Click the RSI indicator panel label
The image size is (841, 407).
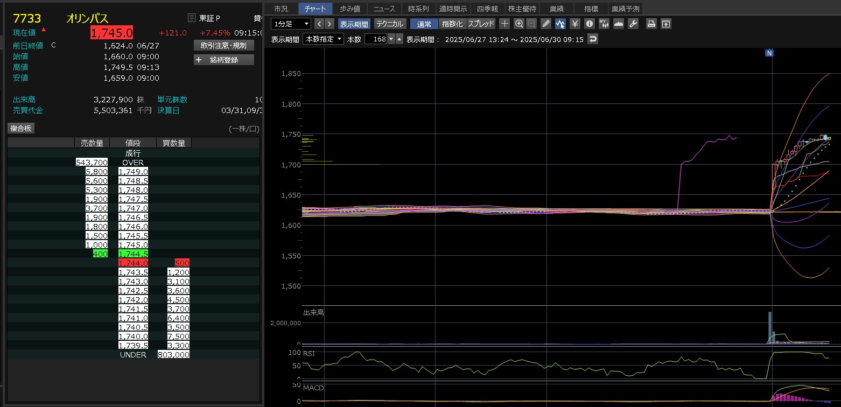(309, 353)
